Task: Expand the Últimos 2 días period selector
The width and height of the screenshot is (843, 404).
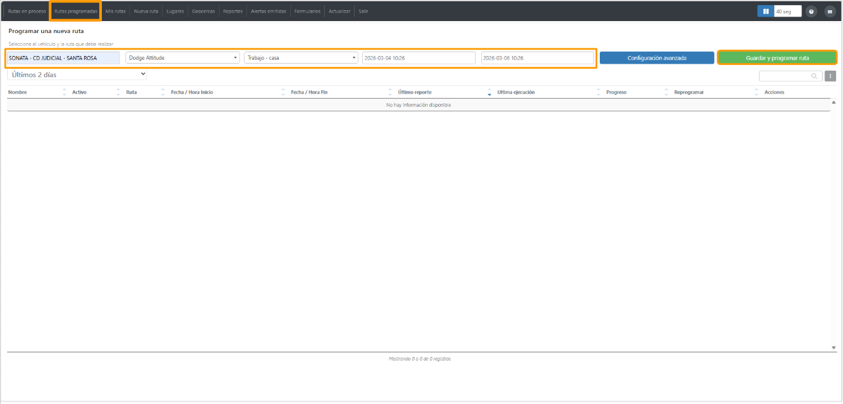Action: tap(77, 74)
